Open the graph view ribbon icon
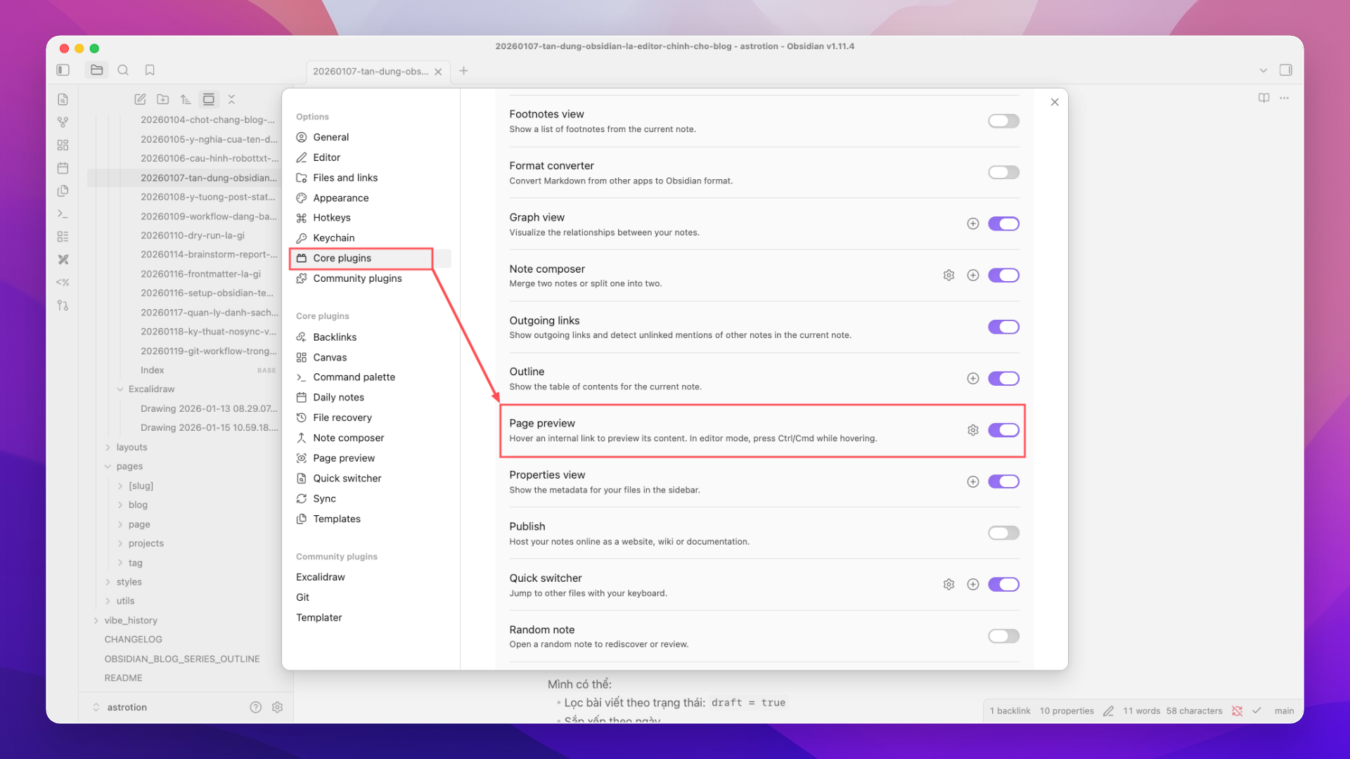The width and height of the screenshot is (1350, 759). (63, 122)
